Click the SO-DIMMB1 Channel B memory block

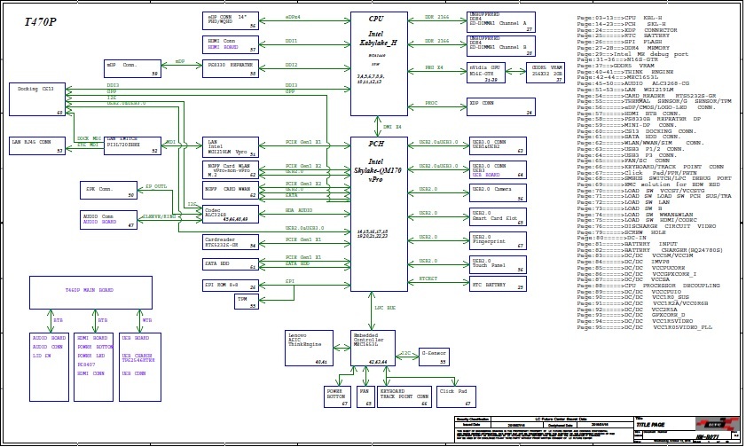[x=501, y=46]
